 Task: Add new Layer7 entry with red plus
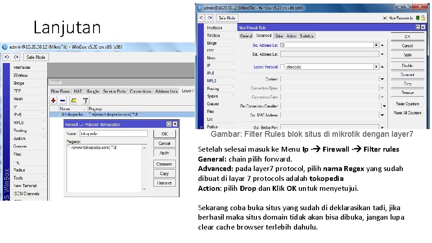(x=54, y=100)
